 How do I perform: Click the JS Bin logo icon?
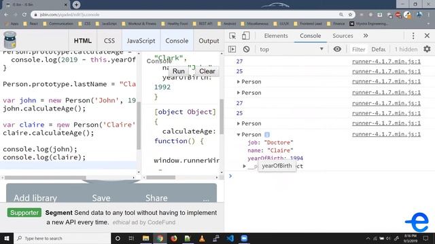point(10,40)
